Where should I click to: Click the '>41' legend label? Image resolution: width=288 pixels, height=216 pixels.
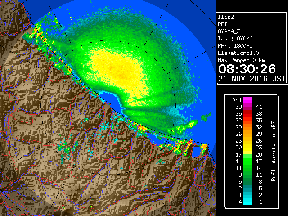(x=237, y=100)
